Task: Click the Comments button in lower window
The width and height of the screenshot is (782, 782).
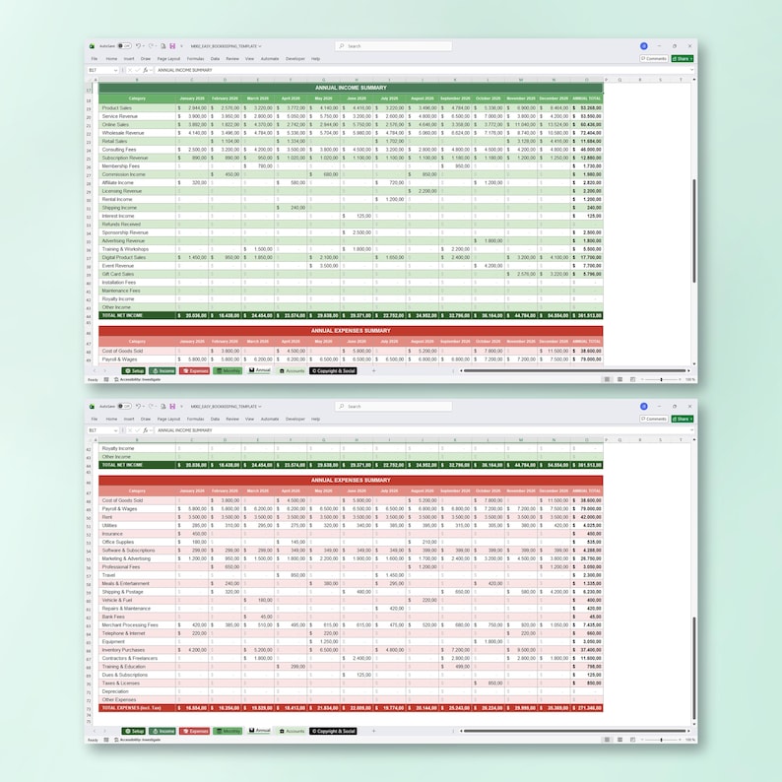Action: (x=654, y=419)
